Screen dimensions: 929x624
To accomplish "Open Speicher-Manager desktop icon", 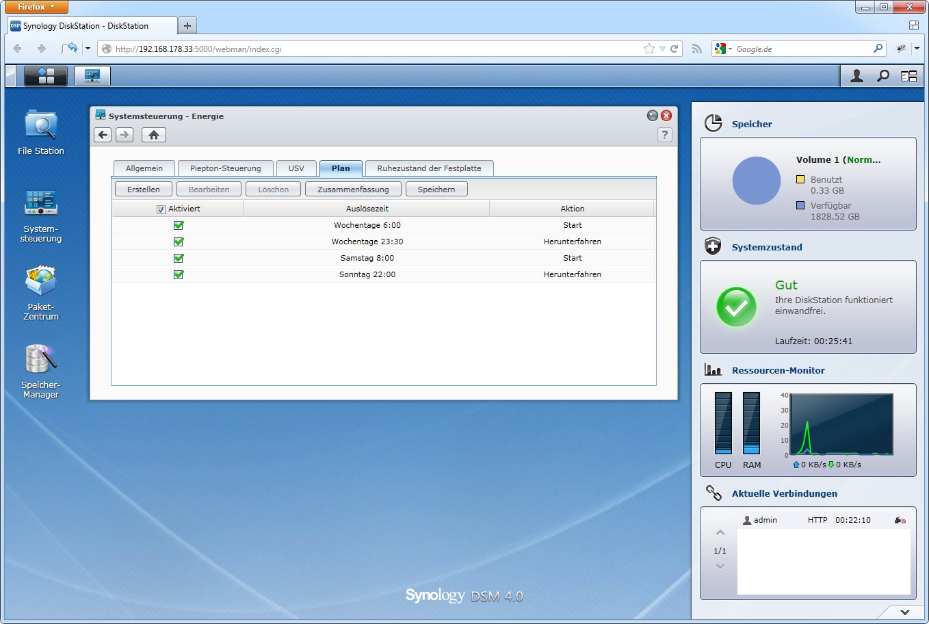I will [x=41, y=372].
